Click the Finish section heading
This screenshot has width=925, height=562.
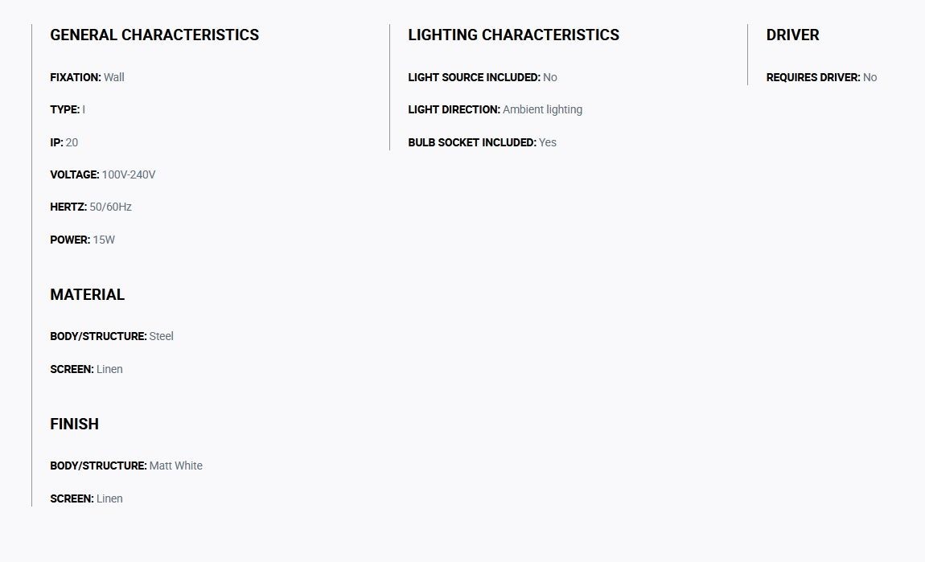(74, 424)
